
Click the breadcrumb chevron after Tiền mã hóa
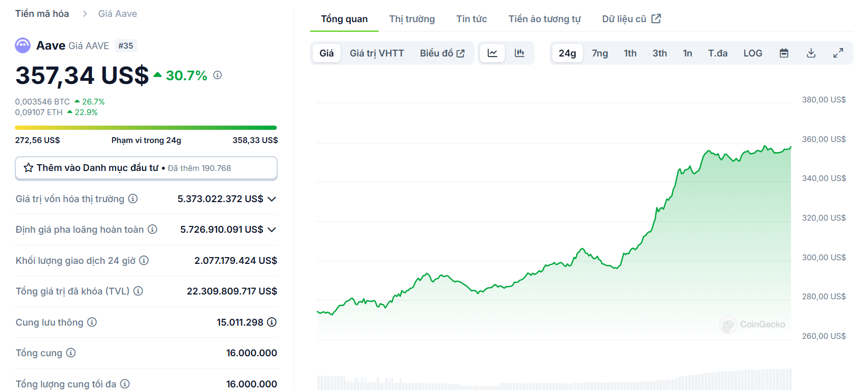coord(84,14)
